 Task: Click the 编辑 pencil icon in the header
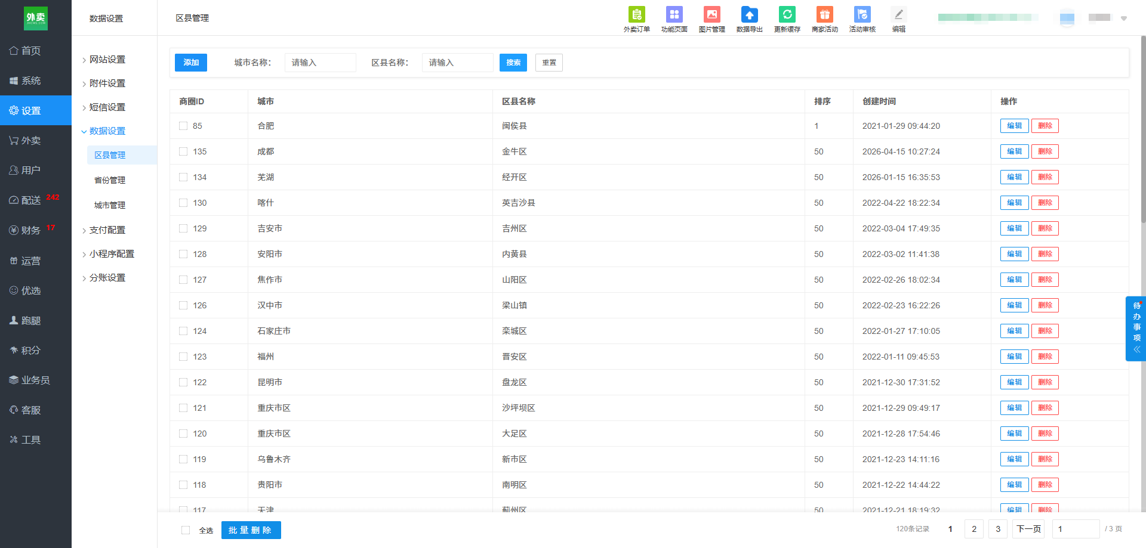click(898, 20)
